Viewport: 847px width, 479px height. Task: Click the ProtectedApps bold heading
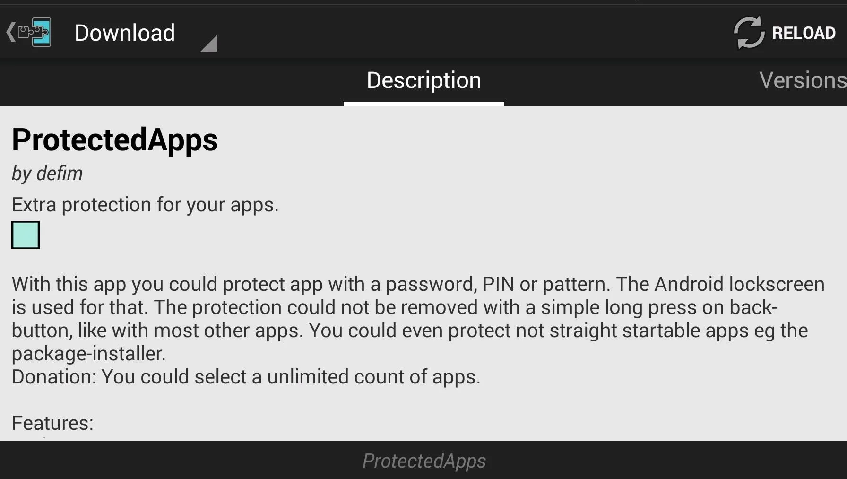tap(115, 139)
